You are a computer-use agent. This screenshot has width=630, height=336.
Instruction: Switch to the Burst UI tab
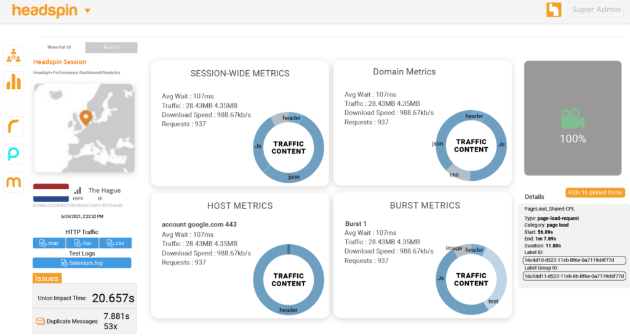pos(111,47)
